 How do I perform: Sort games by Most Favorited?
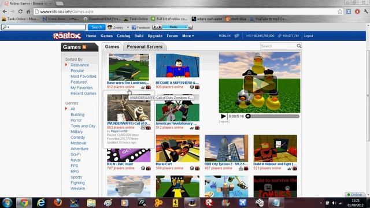83,76
